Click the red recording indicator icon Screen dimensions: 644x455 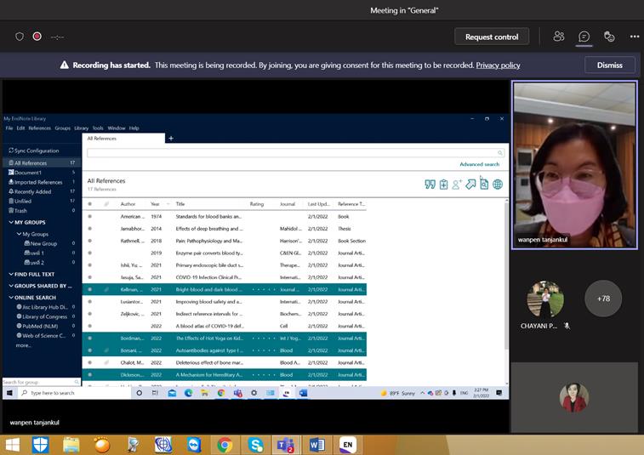[x=37, y=37]
